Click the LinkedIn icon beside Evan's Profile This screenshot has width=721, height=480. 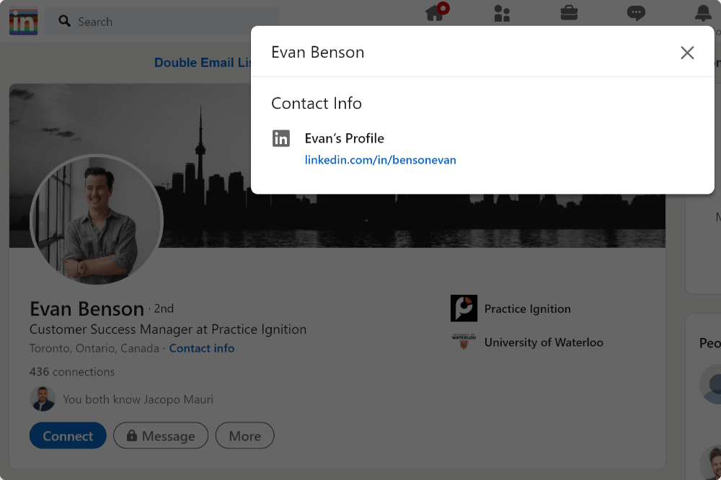(281, 138)
